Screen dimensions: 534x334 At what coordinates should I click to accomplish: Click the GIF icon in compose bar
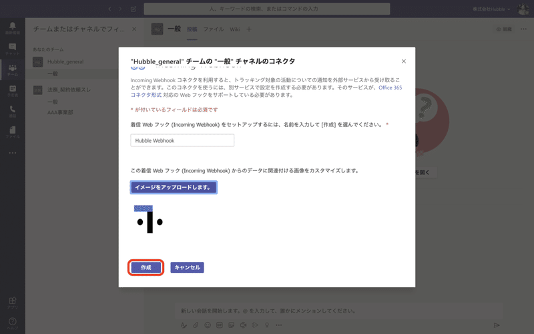(x=220, y=325)
